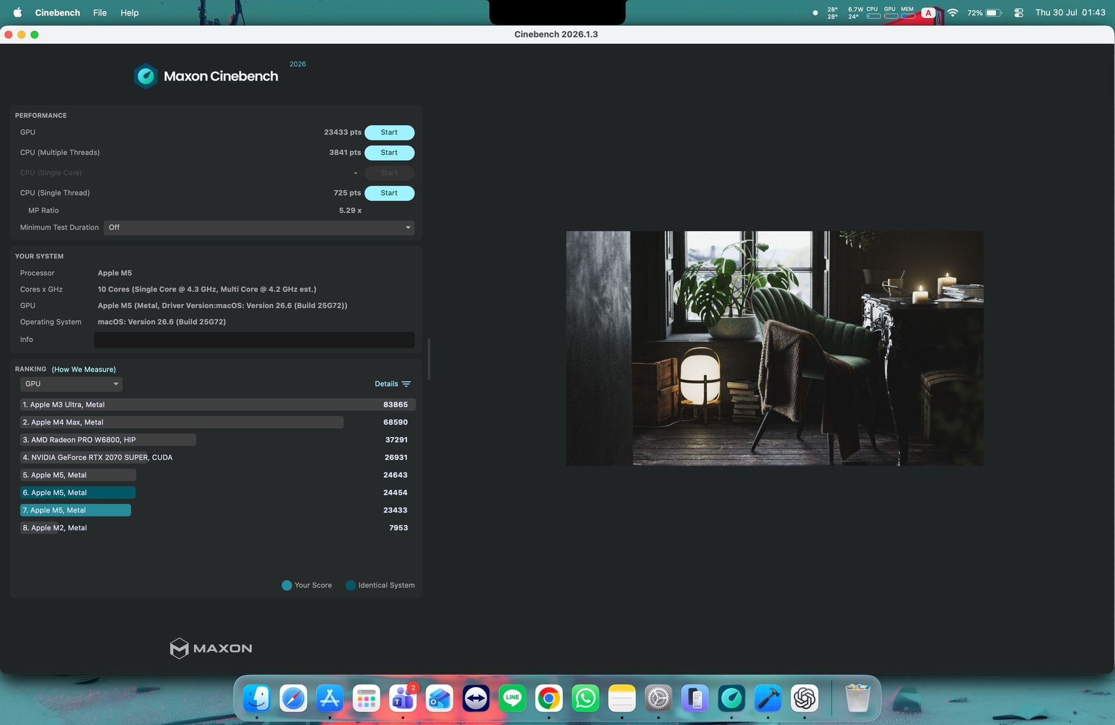Start the CPU (Single Thread) benchmark

[389, 193]
